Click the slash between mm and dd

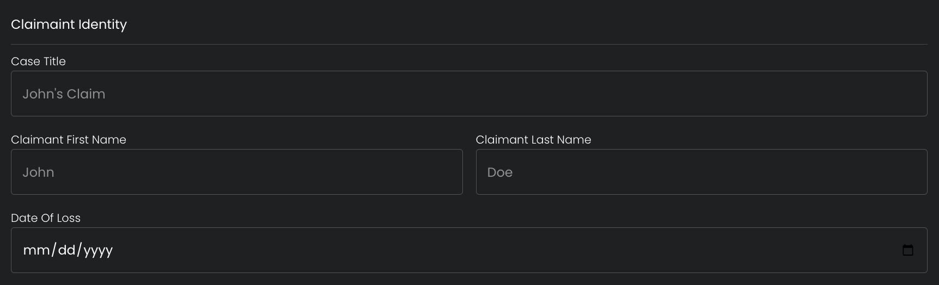pyautogui.click(x=54, y=250)
